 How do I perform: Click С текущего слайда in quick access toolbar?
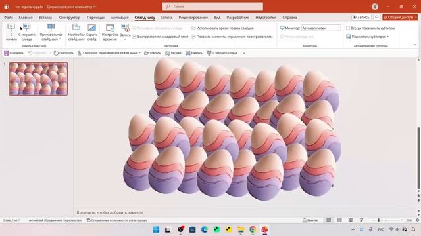tap(222, 53)
